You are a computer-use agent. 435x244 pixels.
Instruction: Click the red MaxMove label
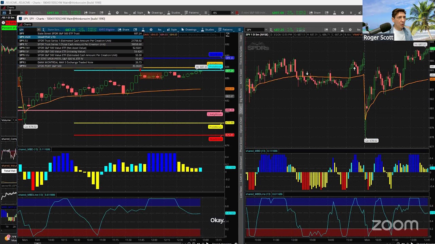[215, 139]
